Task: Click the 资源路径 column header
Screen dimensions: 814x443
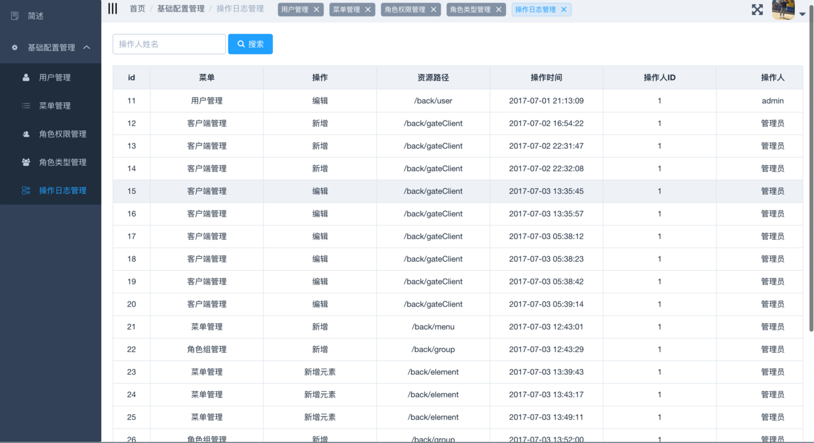Action: point(433,77)
